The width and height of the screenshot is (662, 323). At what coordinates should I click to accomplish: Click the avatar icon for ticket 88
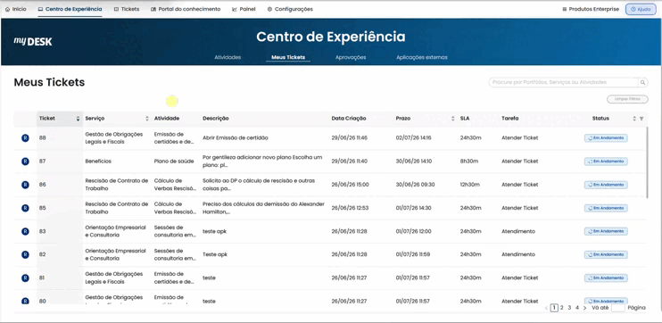coord(25,137)
